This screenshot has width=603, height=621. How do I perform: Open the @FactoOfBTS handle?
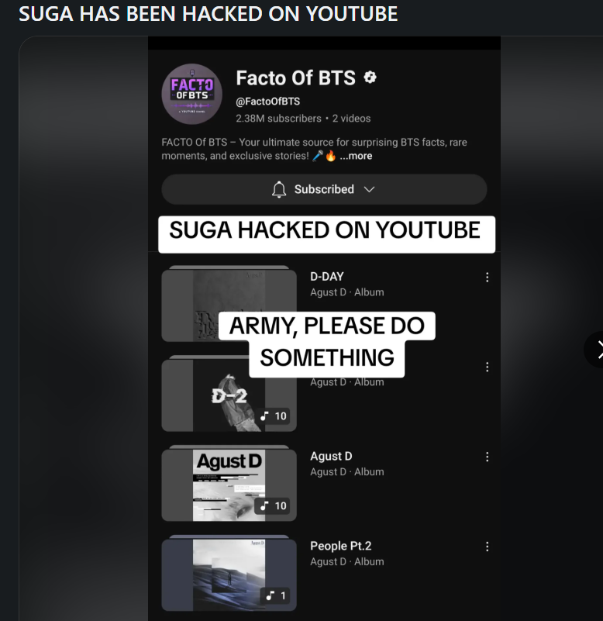tap(268, 102)
